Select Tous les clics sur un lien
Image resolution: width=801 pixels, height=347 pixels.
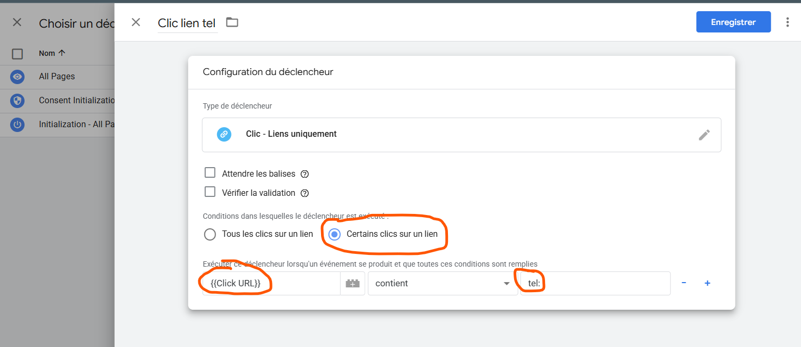(x=210, y=234)
